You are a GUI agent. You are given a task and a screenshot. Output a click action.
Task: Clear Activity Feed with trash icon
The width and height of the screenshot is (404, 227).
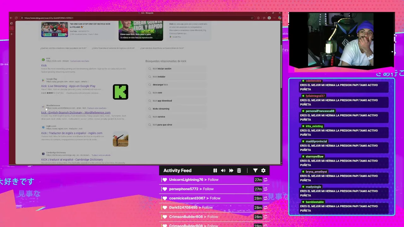pyautogui.click(x=239, y=171)
